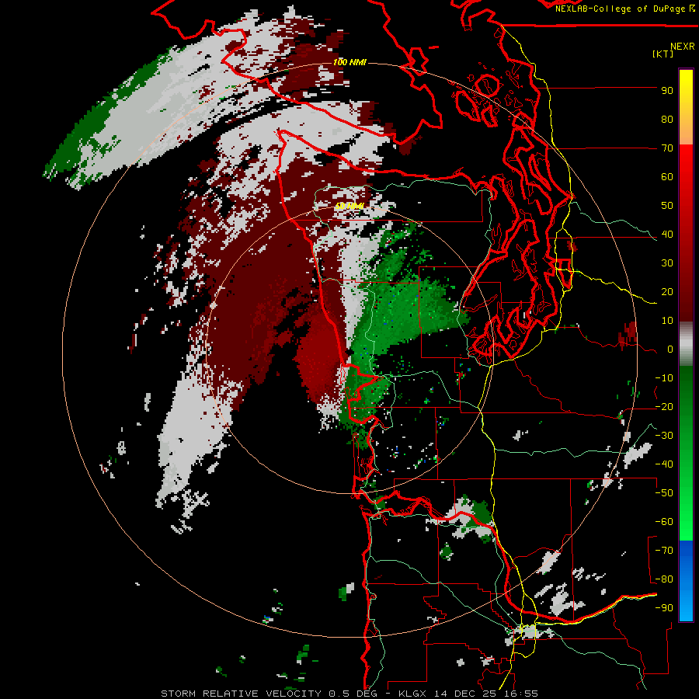Viewport: 699px width, 699px height.
Task: Select the -50 value on the velocity scale
Action: click(664, 493)
